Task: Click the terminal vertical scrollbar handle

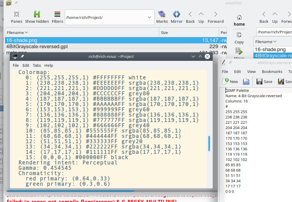Action: click(x=209, y=144)
